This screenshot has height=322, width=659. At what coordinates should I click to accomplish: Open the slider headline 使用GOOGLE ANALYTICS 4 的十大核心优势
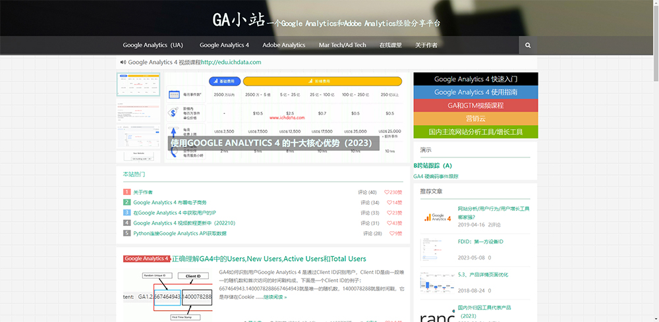pos(272,143)
